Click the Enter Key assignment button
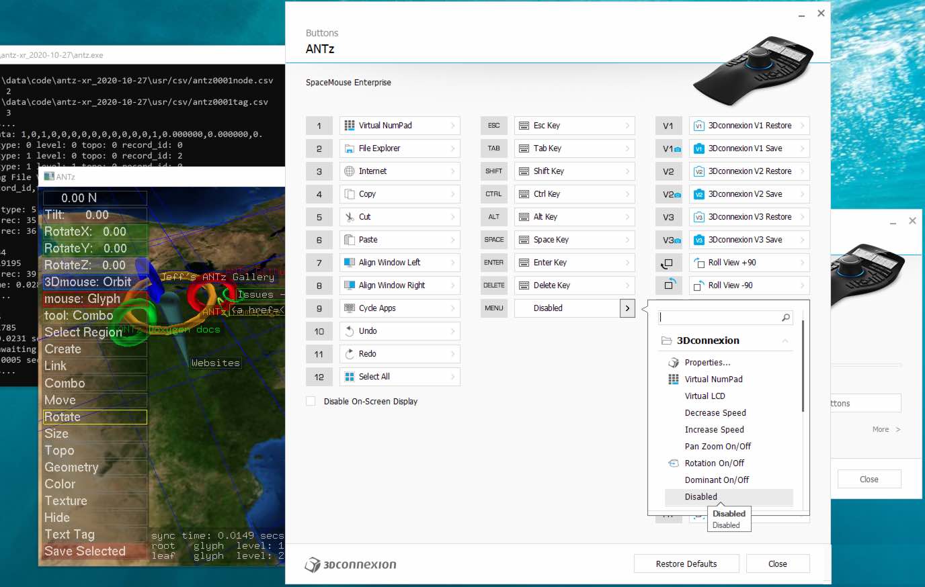 [x=575, y=263]
